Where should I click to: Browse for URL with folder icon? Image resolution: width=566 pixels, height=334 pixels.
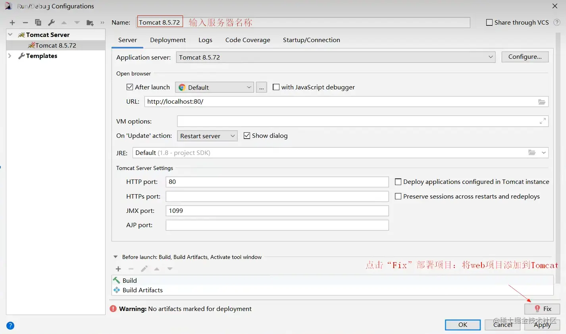click(x=541, y=102)
